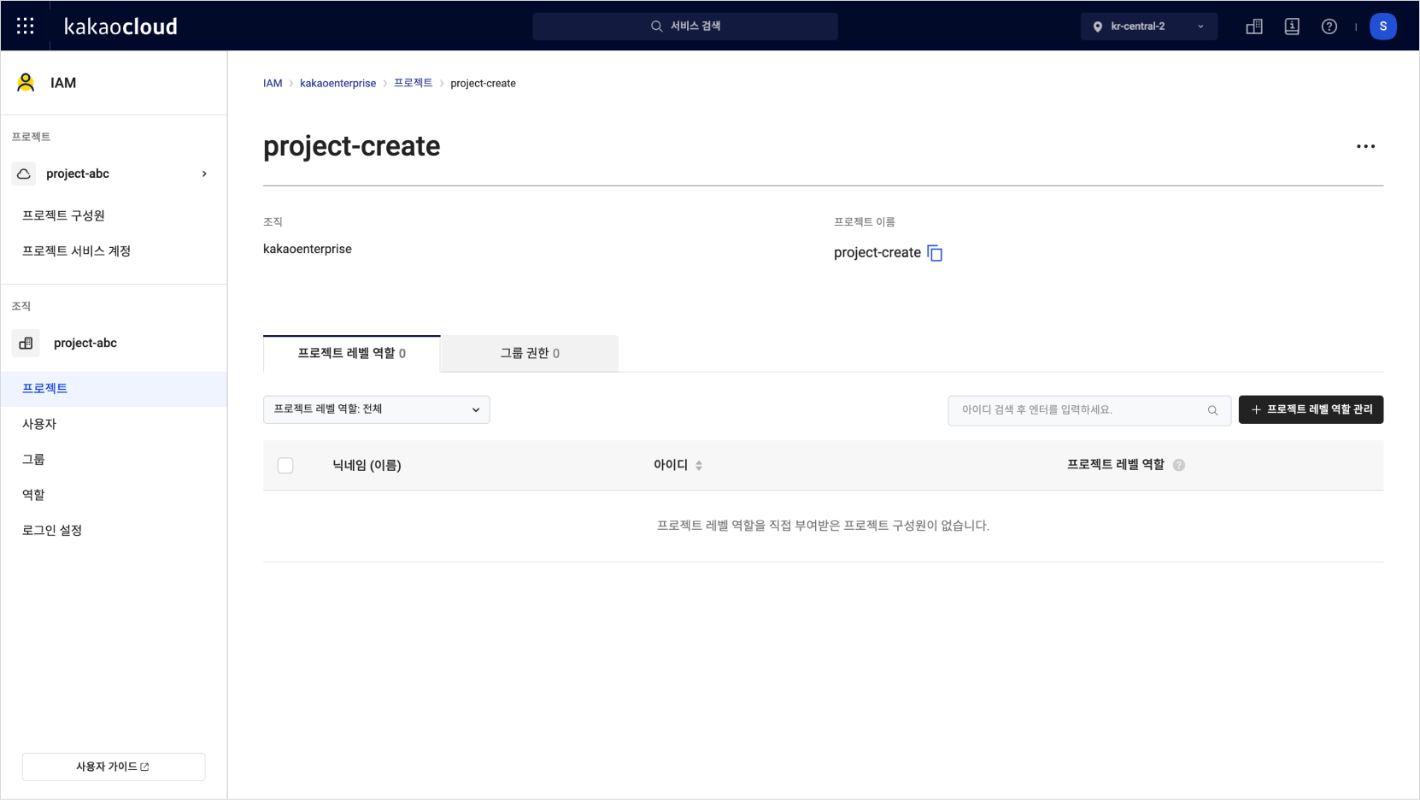Open the app launcher grid icon
Viewport: 1420px width, 800px height.
click(x=26, y=26)
